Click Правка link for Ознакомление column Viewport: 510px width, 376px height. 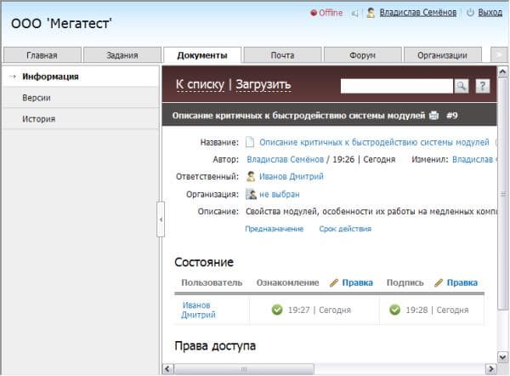pos(358,282)
